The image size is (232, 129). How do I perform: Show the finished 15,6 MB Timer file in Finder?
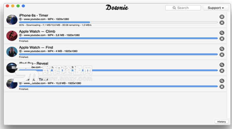coord(222,81)
